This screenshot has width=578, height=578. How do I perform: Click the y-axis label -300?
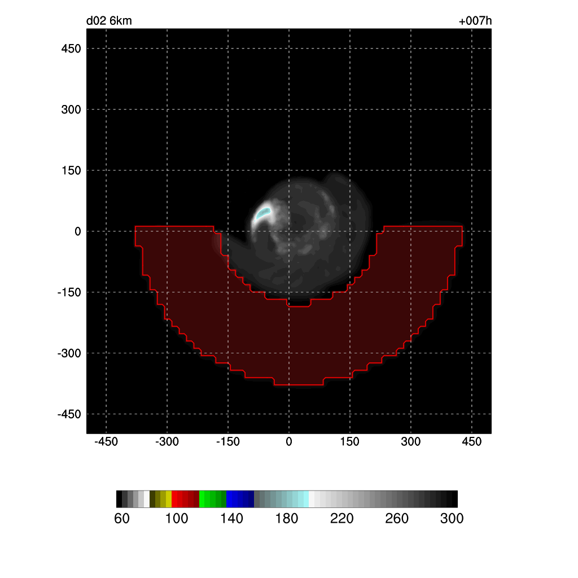click(69, 353)
